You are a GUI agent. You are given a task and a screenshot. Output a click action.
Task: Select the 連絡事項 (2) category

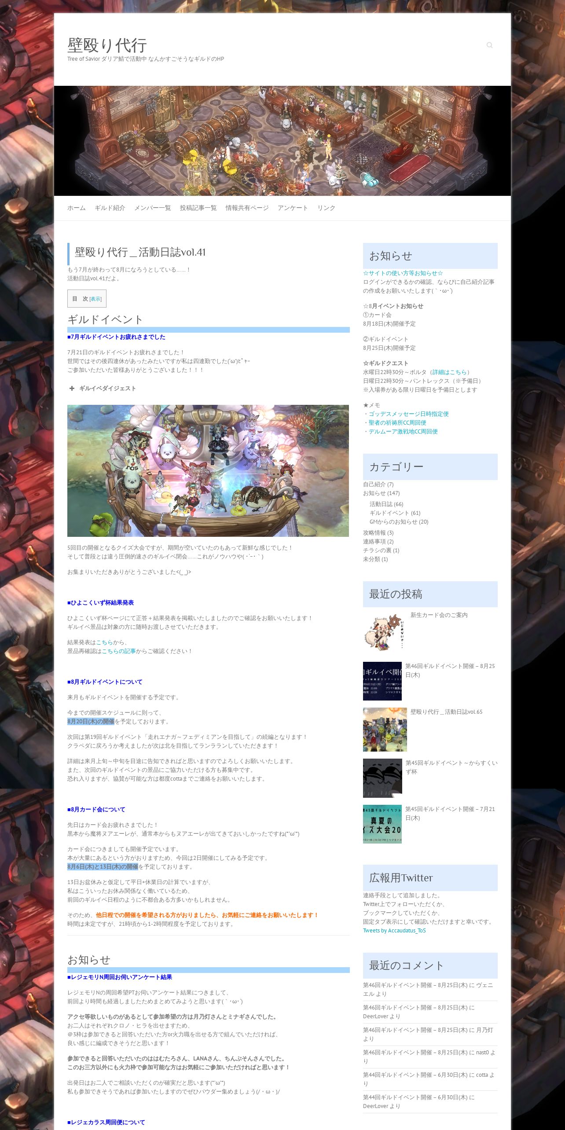378,541
